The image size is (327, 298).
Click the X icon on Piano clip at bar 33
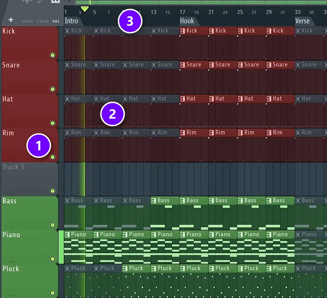pyautogui.click(x=298, y=235)
